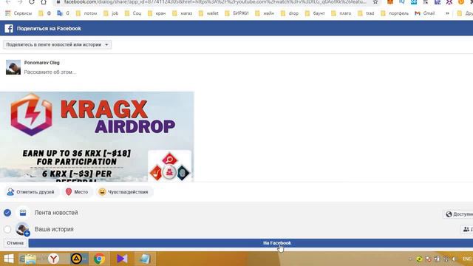Image resolution: width=473 pixels, height=266 pixels.
Task: Open the Gmail bookmark
Action: 425,13
